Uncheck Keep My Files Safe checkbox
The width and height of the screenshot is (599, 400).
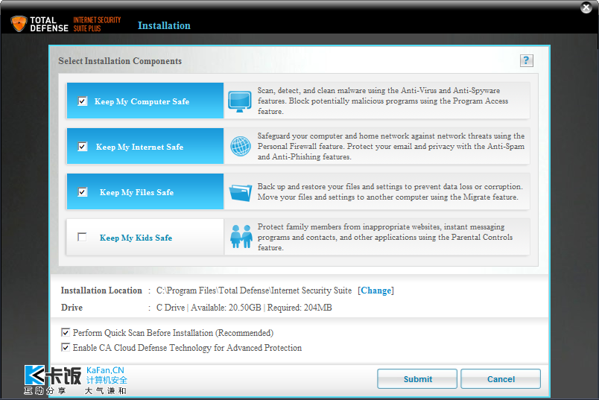pyautogui.click(x=83, y=191)
